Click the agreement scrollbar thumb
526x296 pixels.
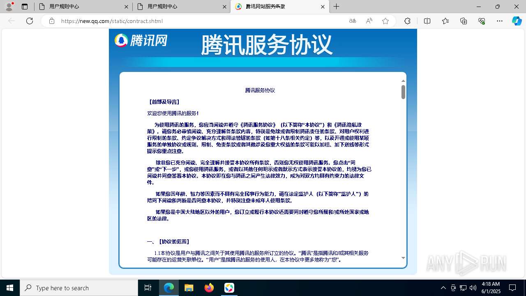(403, 92)
